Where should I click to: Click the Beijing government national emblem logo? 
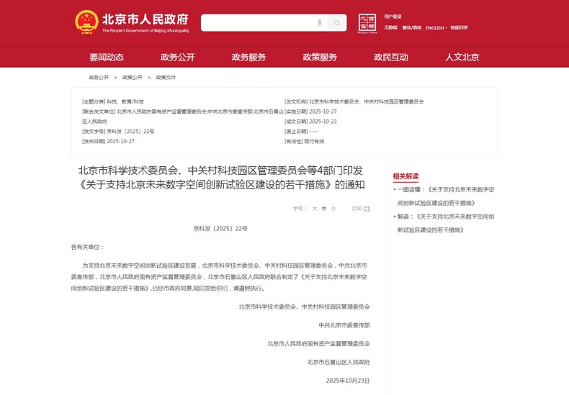86,22
